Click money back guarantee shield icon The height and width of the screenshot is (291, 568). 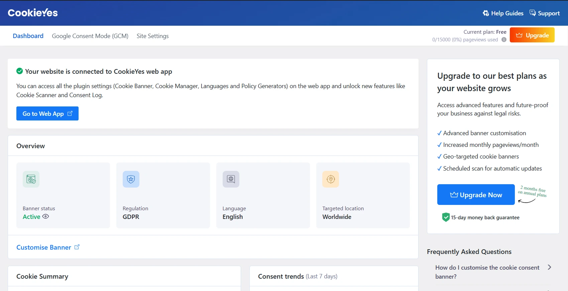(446, 217)
